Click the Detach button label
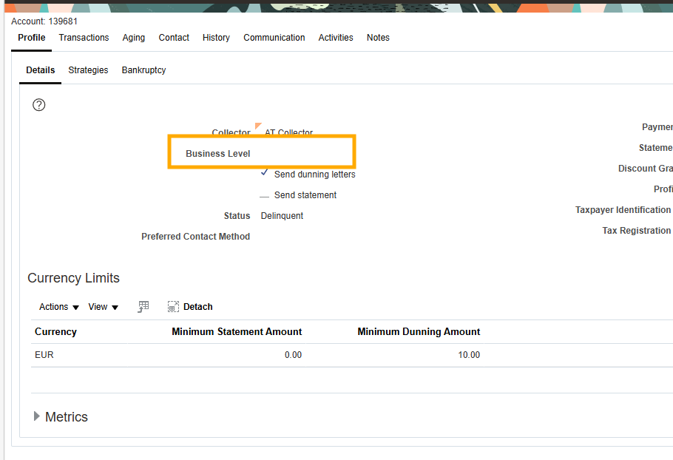673x460 pixels. (198, 307)
